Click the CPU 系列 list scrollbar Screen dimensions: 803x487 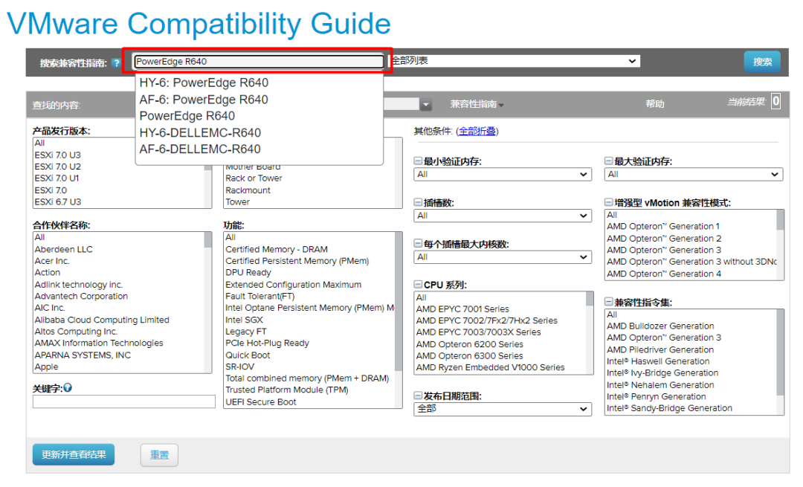pyautogui.click(x=590, y=333)
